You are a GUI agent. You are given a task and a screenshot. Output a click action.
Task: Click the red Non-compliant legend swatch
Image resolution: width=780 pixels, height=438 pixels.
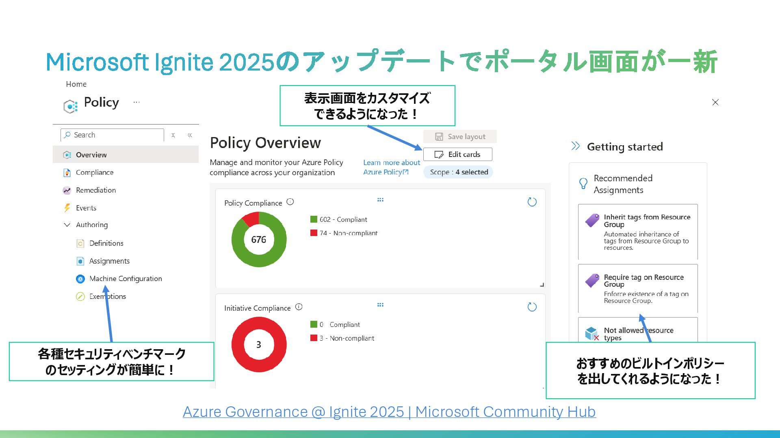click(x=314, y=233)
